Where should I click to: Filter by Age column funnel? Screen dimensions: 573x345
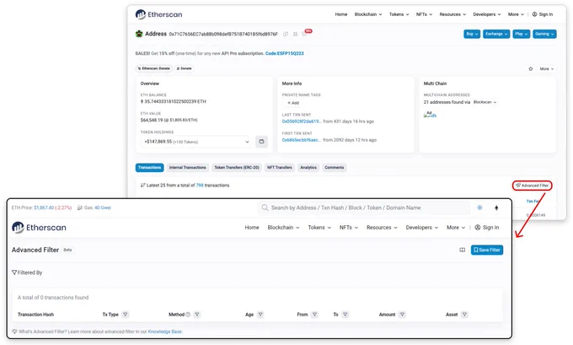tap(260, 315)
